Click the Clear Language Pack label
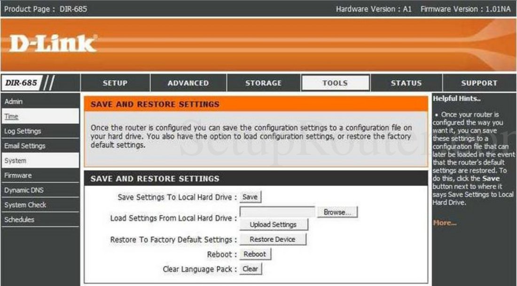This screenshot has height=286, width=517. [200, 269]
